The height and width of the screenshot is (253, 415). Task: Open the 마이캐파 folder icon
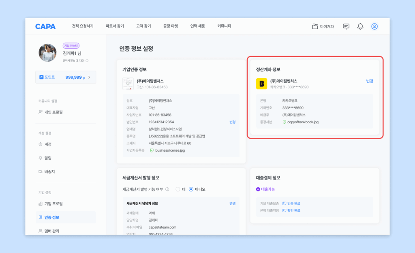tap(314, 26)
